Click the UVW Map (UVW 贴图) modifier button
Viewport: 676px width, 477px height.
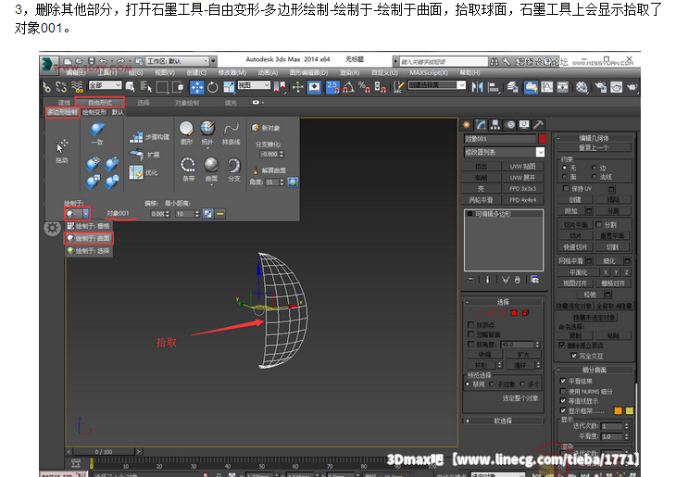tap(523, 167)
